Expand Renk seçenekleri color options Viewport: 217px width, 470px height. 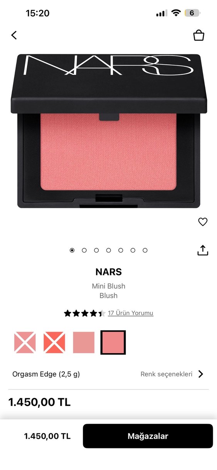click(166, 374)
